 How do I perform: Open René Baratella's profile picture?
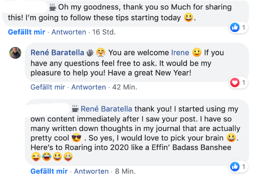(15, 53)
